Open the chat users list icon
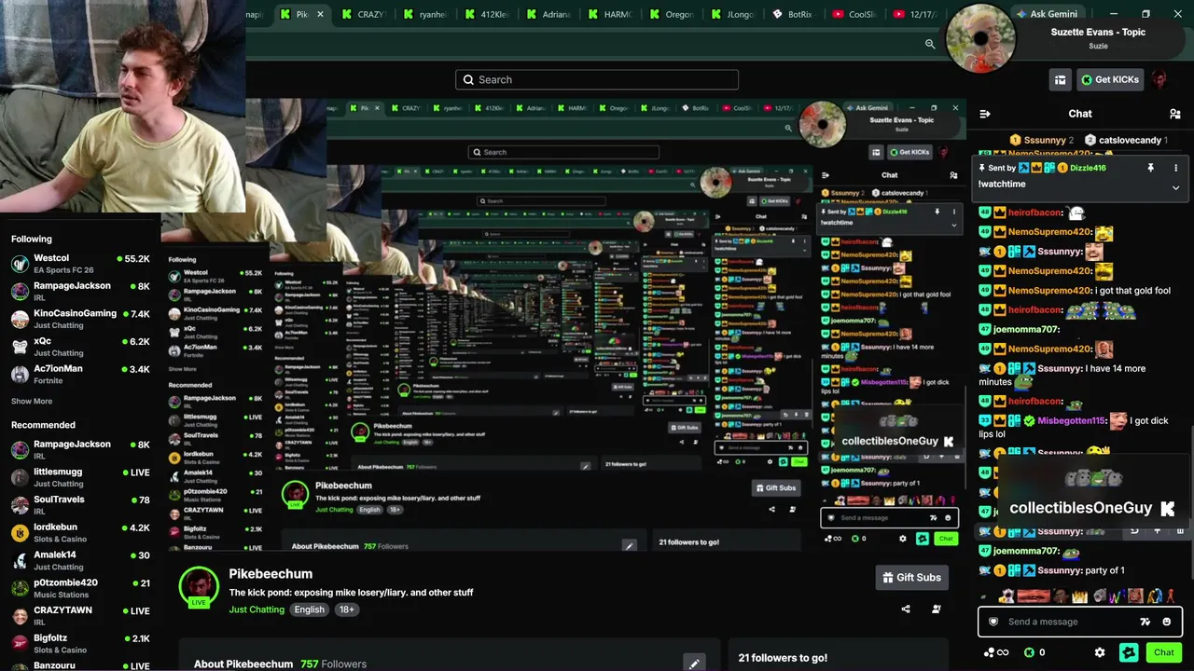This screenshot has width=1194, height=671. (1174, 114)
